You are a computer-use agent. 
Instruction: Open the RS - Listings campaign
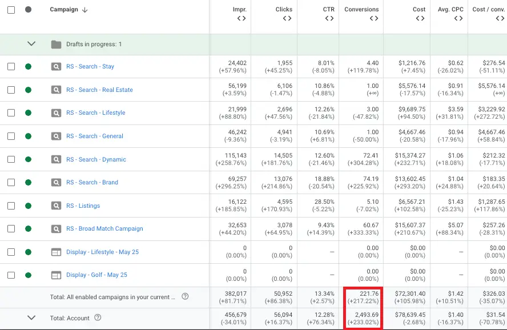[x=83, y=206]
